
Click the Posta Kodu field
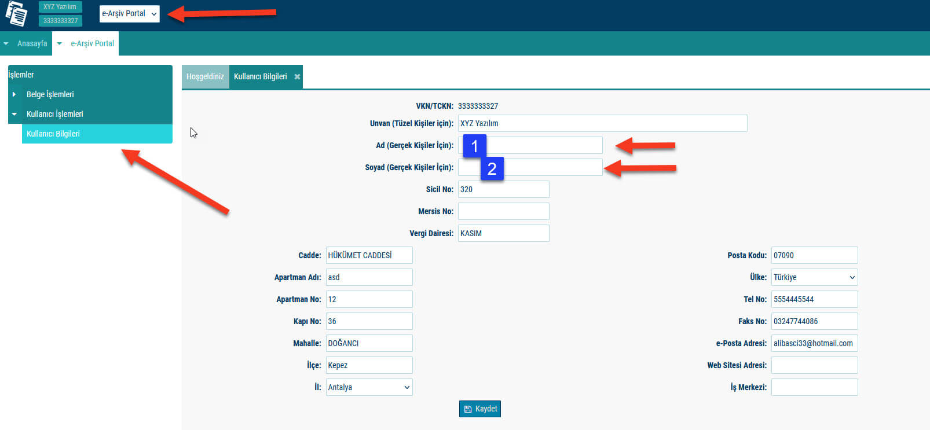coord(814,255)
